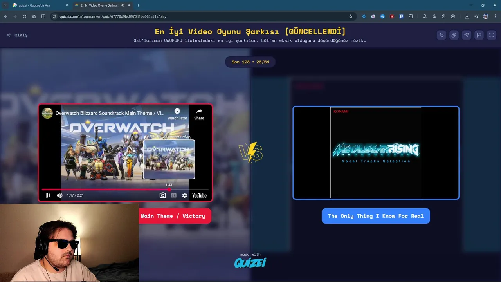
Task: Enter fullscreen with the quiz header icon
Action: [492, 35]
